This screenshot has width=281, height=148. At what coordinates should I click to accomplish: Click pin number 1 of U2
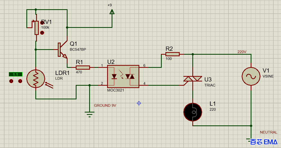[102, 65]
